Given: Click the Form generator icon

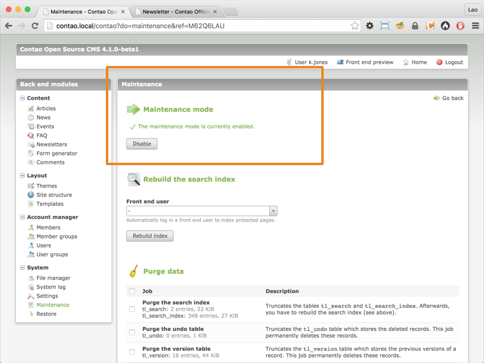Looking at the screenshot, I should pyautogui.click(x=31, y=153).
